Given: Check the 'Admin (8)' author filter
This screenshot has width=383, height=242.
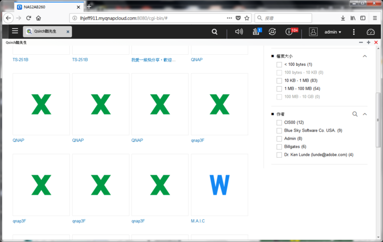Looking at the screenshot, I should coord(279,139).
